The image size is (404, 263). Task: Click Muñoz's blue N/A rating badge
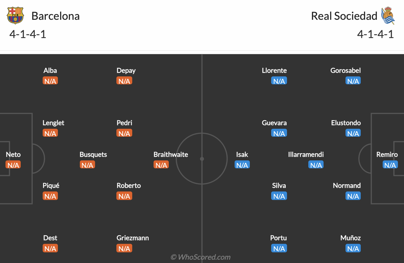353,249
